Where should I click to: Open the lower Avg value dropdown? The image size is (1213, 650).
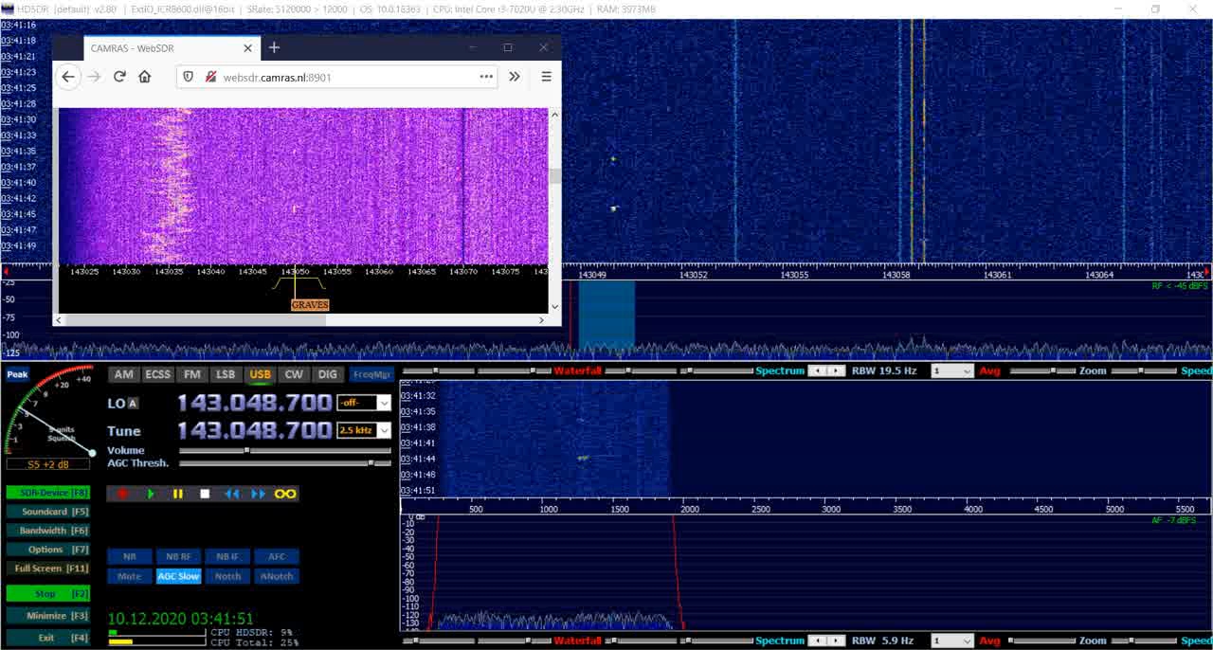pyautogui.click(x=952, y=641)
